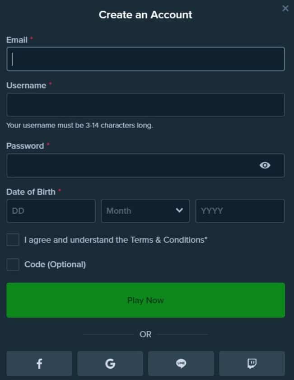Sign up with the Twitch icon
294x380 pixels.
tap(252, 363)
